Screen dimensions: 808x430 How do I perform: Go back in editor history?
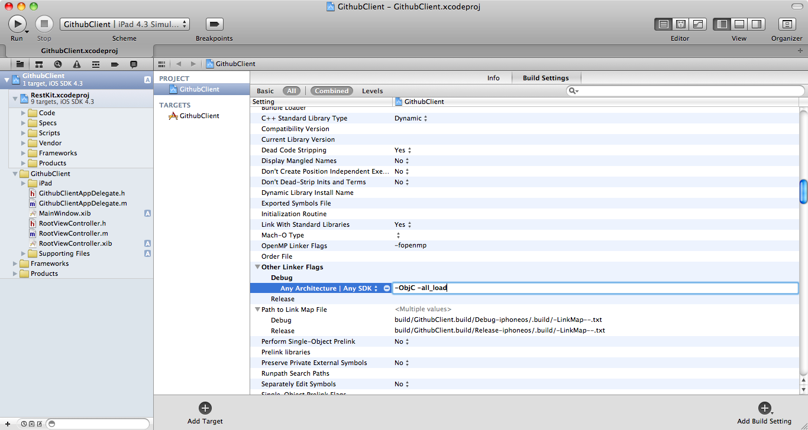(179, 64)
